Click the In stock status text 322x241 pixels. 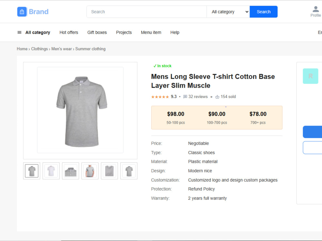click(164, 66)
